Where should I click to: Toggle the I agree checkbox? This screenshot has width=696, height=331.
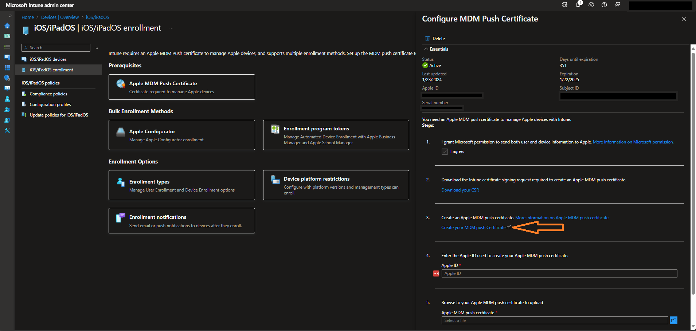(445, 151)
